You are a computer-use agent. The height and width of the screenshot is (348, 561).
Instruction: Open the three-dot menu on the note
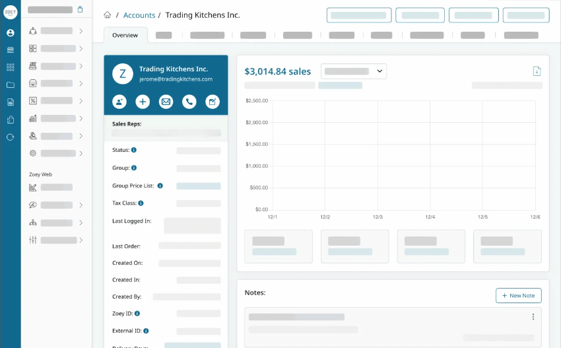point(533,317)
